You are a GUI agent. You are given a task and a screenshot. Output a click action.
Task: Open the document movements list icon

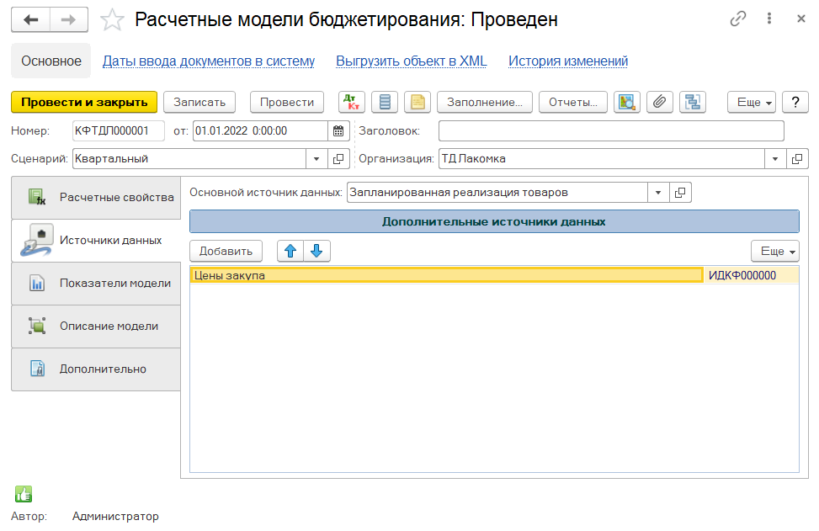pos(385,102)
